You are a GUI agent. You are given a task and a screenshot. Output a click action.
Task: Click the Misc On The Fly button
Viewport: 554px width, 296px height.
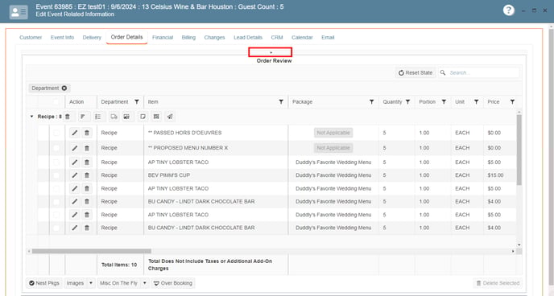tap(118, 283)
